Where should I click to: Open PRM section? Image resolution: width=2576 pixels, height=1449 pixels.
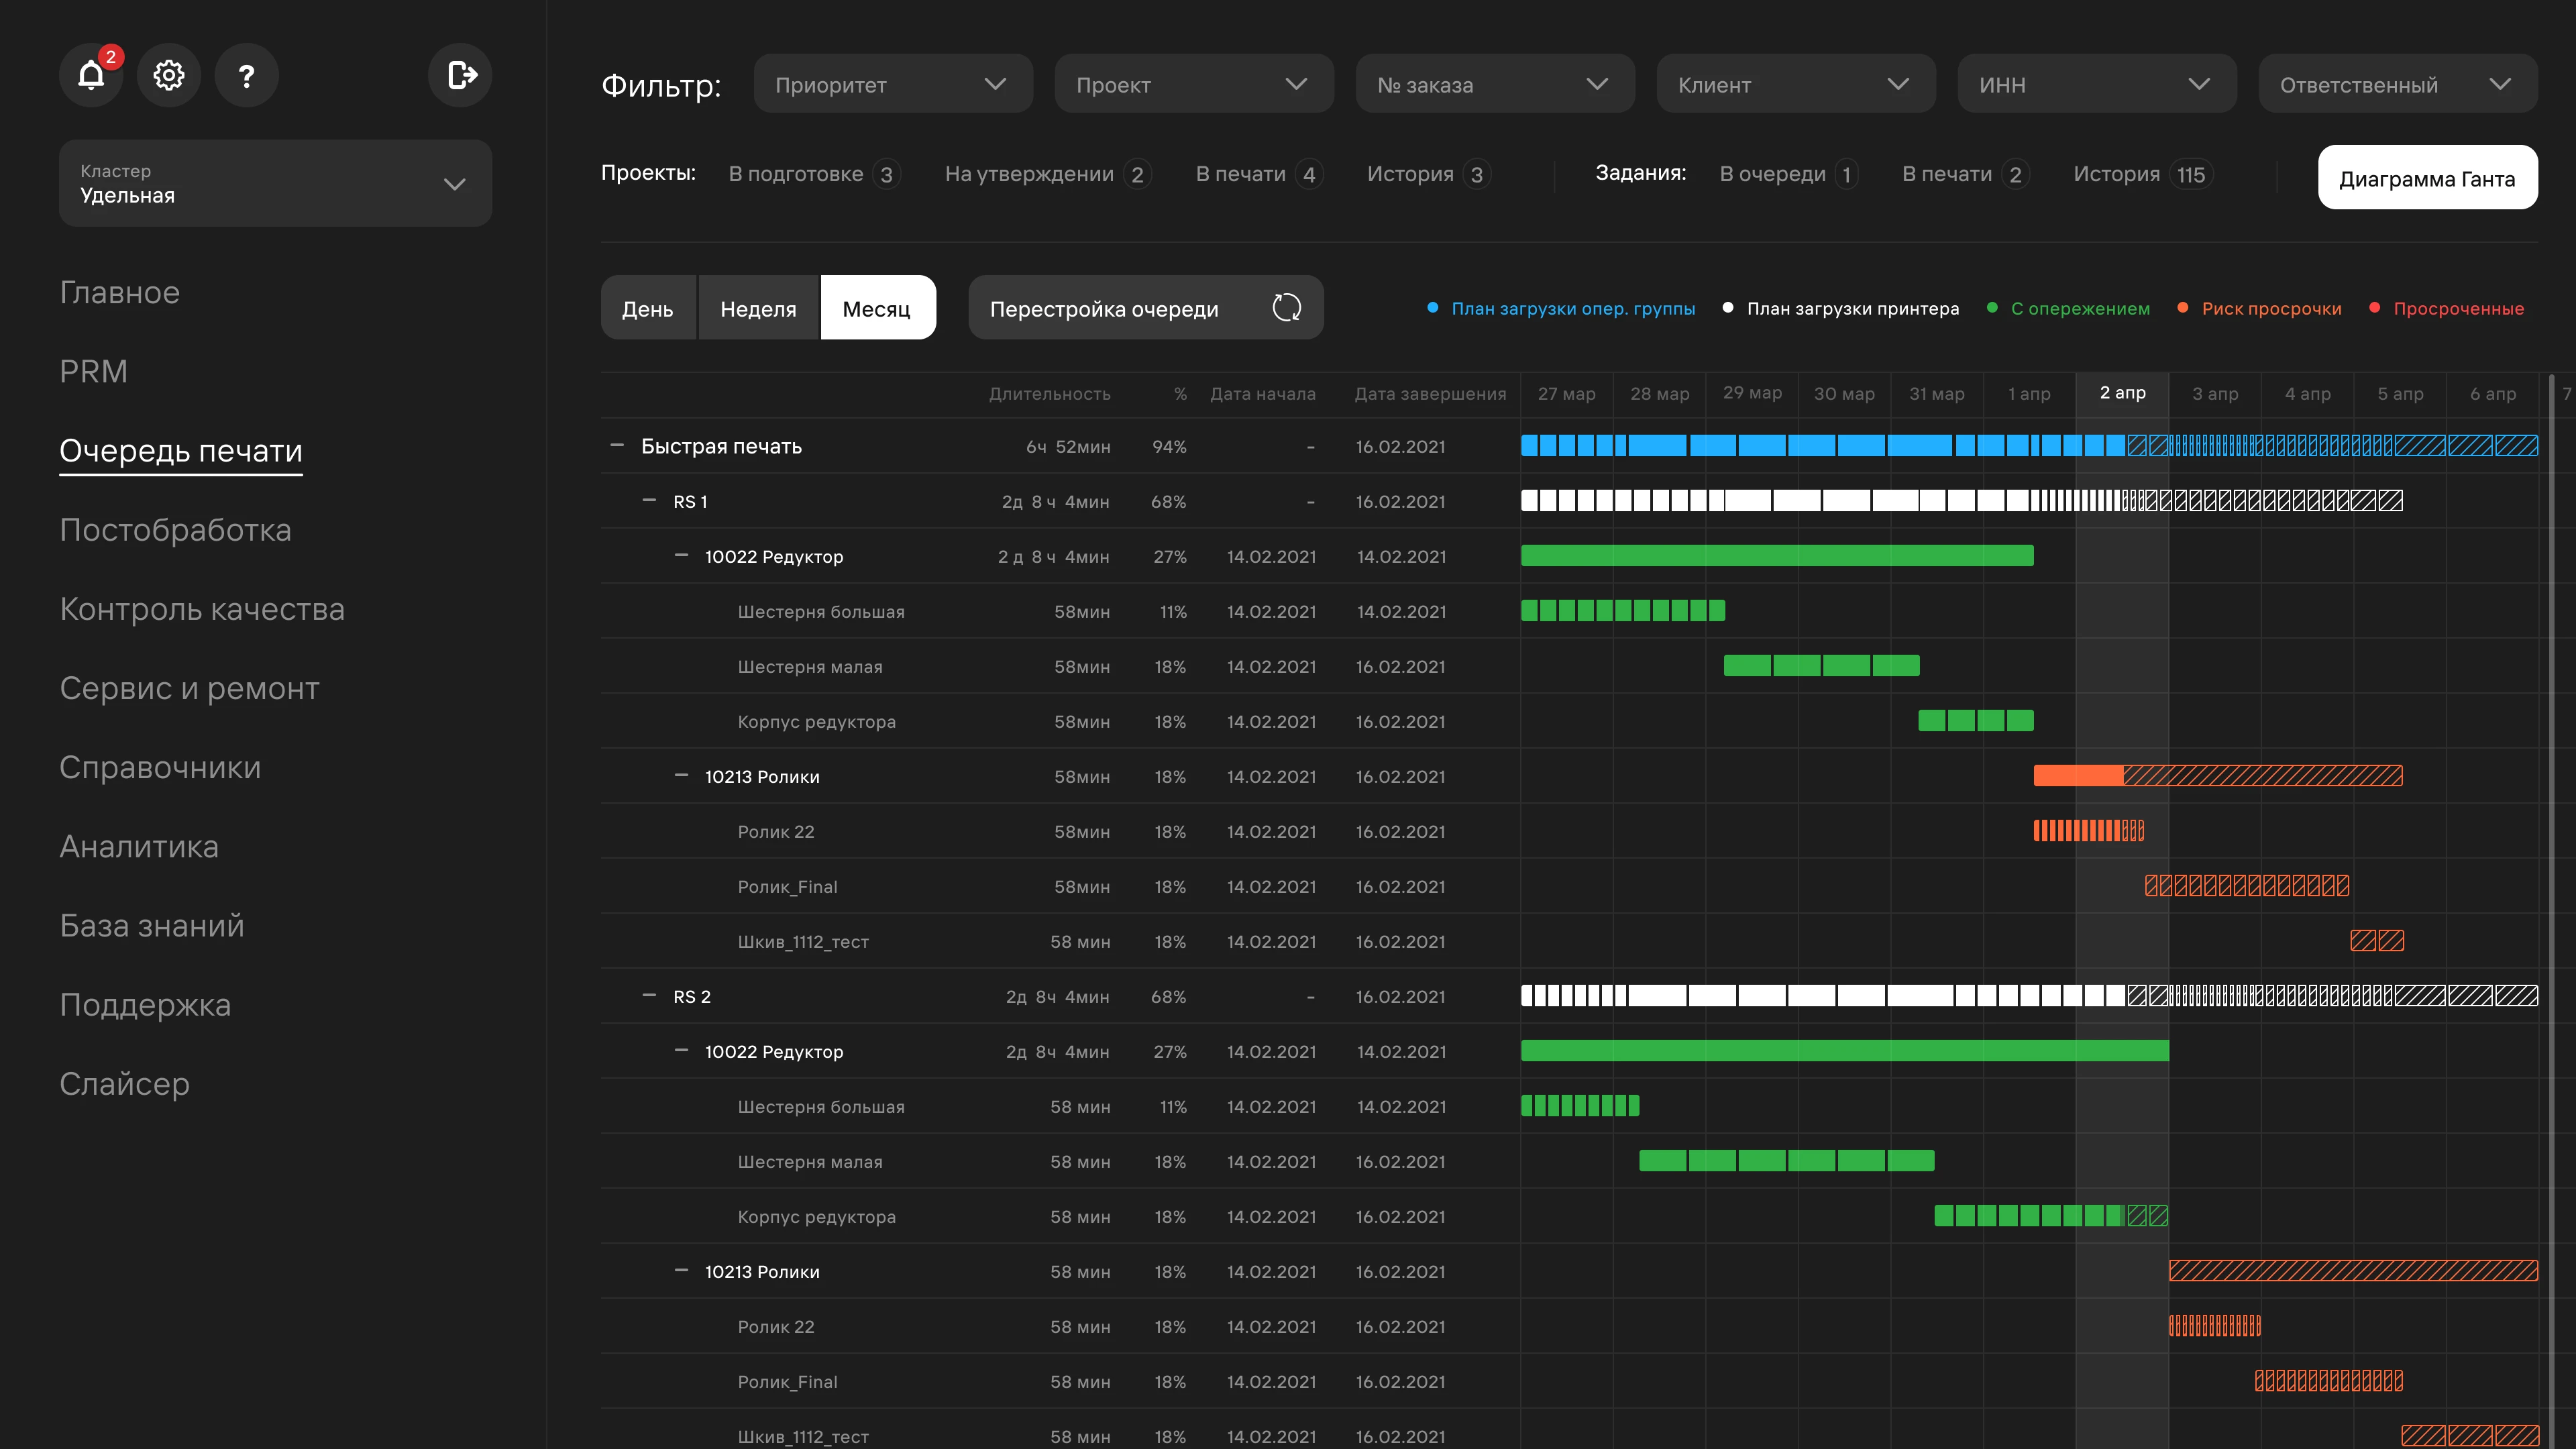tap(94, 371)
